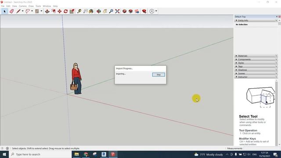The height and width of the screenshot is (158, 281).
Task: Select the Move tool
Action: [60, 11]
